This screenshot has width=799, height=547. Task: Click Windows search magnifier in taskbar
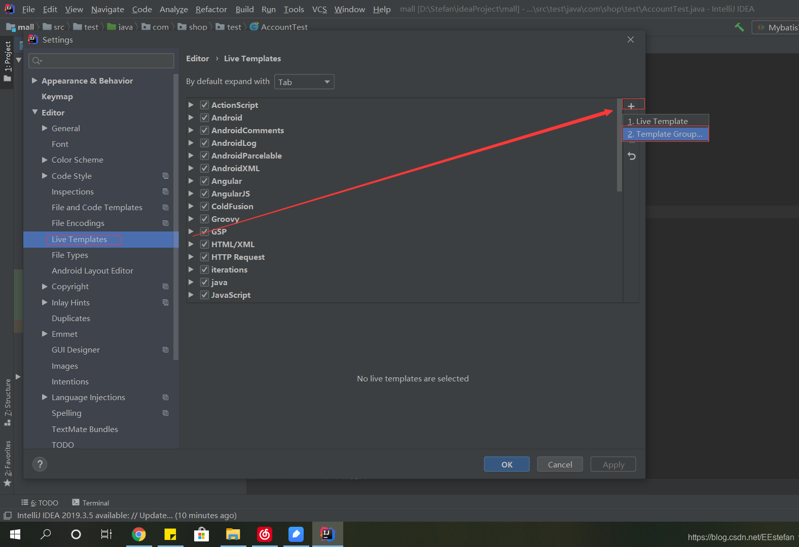pyautogui.click(x=46, y=534)
